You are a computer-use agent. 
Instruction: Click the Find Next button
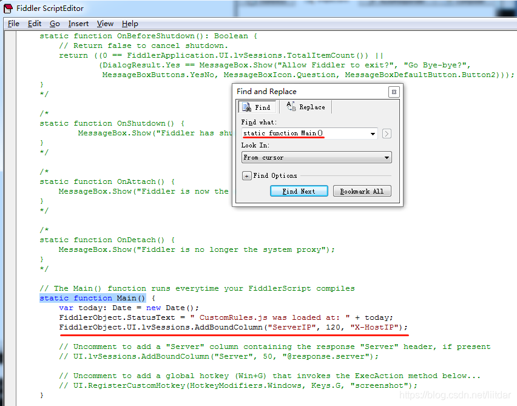pos(299,191)
